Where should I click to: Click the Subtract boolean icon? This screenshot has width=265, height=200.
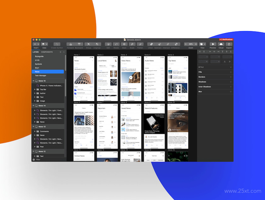pos(160,44)
